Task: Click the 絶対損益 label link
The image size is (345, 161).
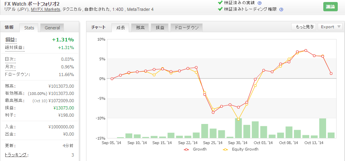Action: click(14, 47)
